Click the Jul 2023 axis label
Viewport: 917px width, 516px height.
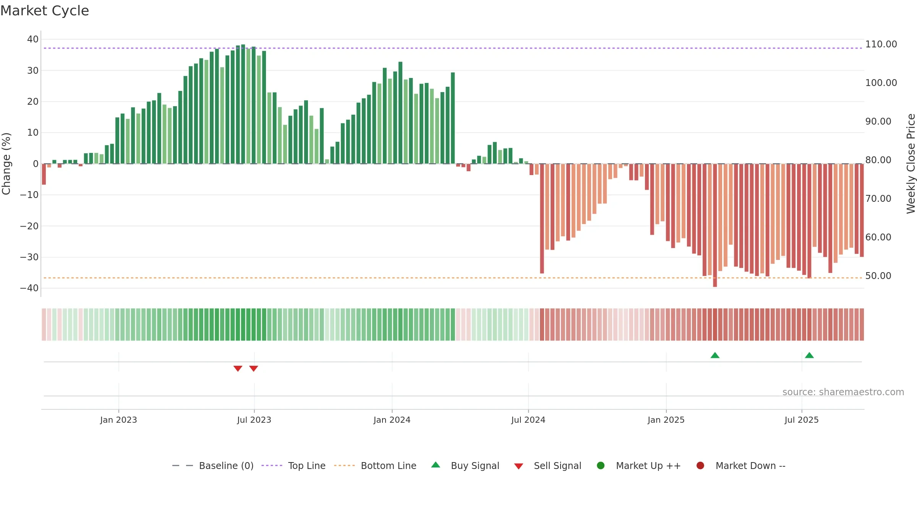coord(254,420)
